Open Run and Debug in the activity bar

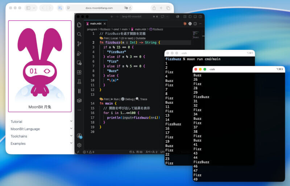point(79,53)
